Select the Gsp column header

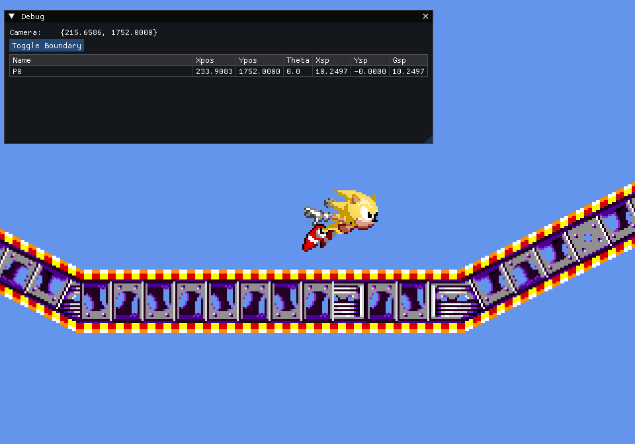point(408,60)
